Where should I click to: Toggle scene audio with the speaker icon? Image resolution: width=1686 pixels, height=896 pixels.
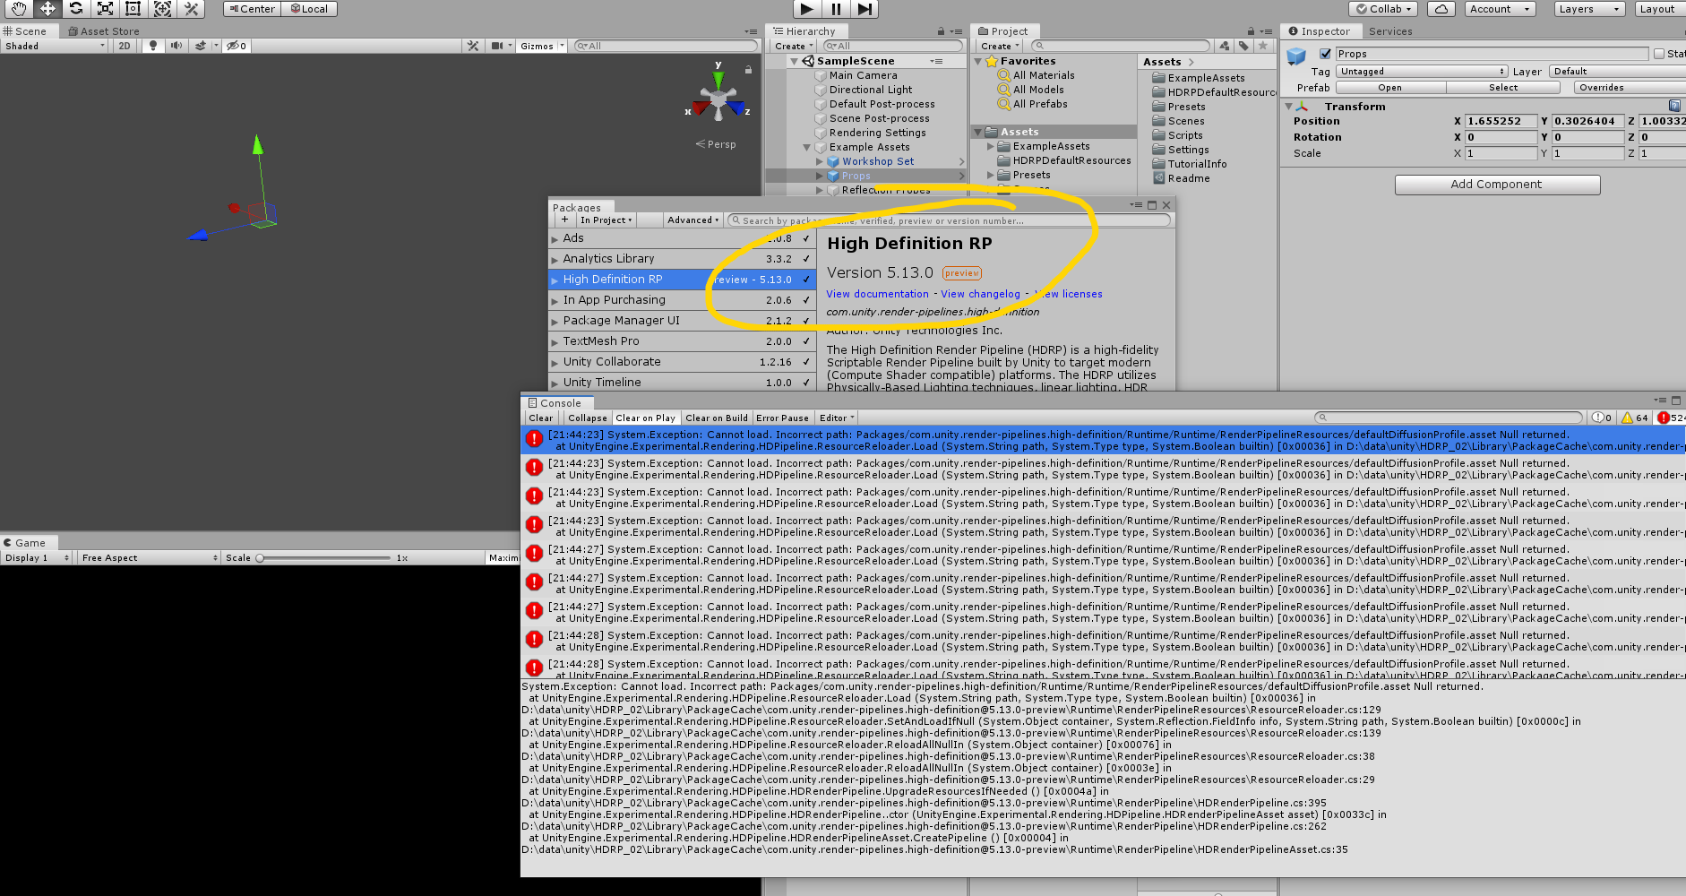click(176, 46)
